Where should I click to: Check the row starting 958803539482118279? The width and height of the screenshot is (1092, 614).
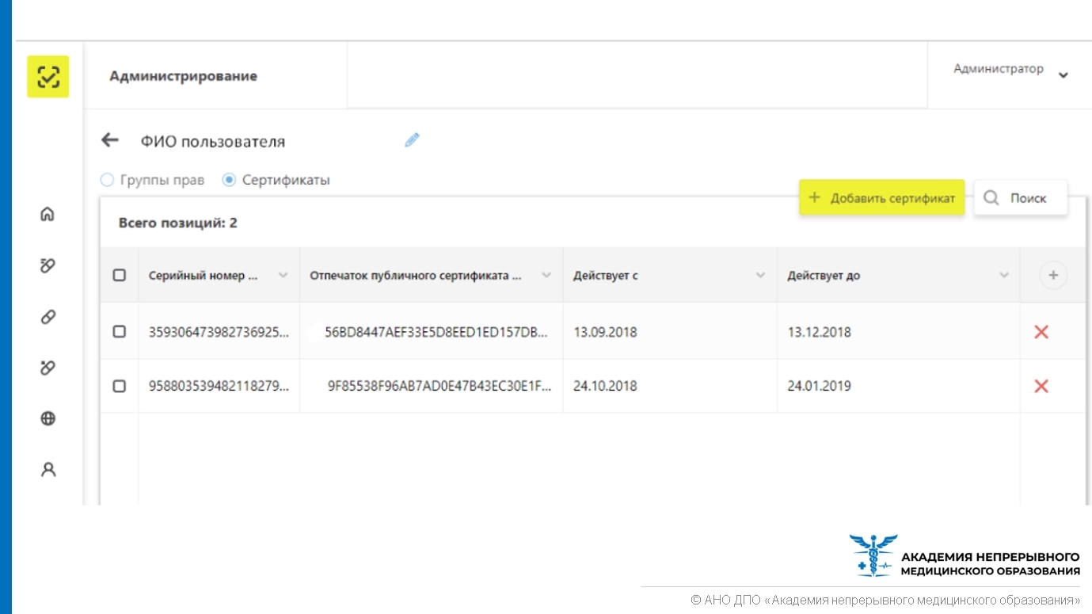pos(120,386)
